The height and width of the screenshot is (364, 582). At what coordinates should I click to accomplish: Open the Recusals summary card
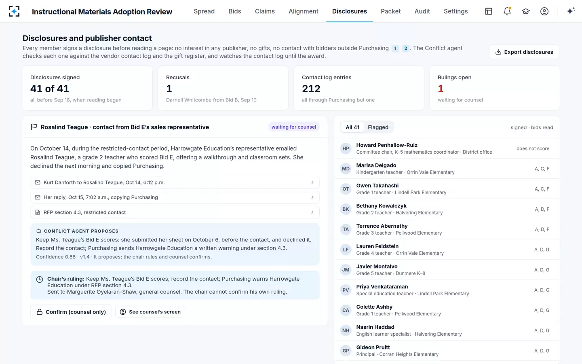(223, 88)
